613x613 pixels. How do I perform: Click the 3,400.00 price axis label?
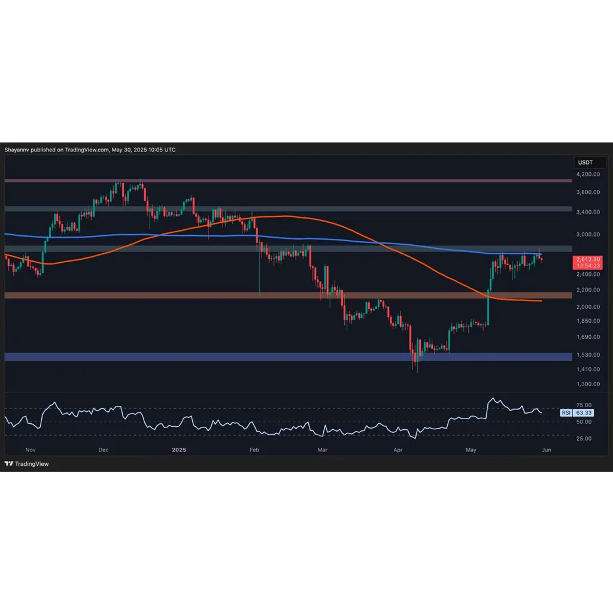[588, 212]
